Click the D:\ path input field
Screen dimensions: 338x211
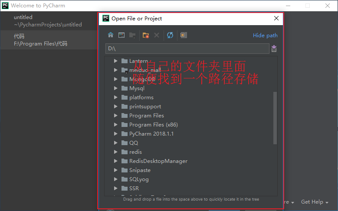pyautogui.click(x=187, y=49)
